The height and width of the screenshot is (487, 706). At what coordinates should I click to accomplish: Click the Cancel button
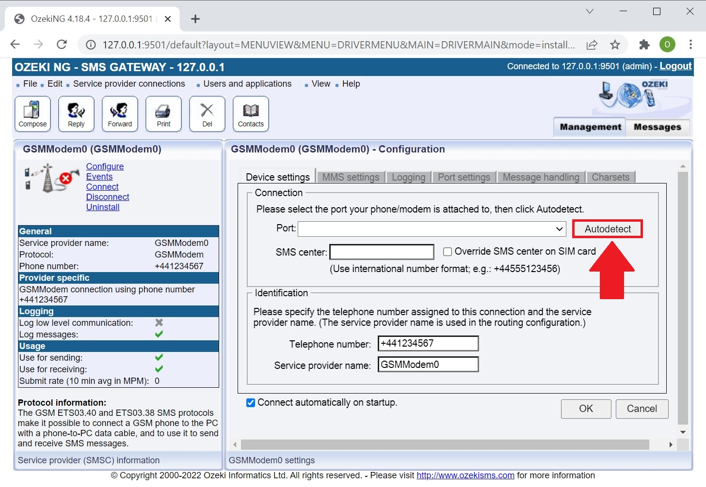tap(642, 409)
